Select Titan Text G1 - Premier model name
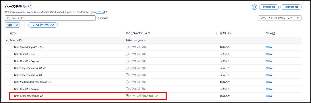Viewport: 311px width, 103px height. point(26,89)
